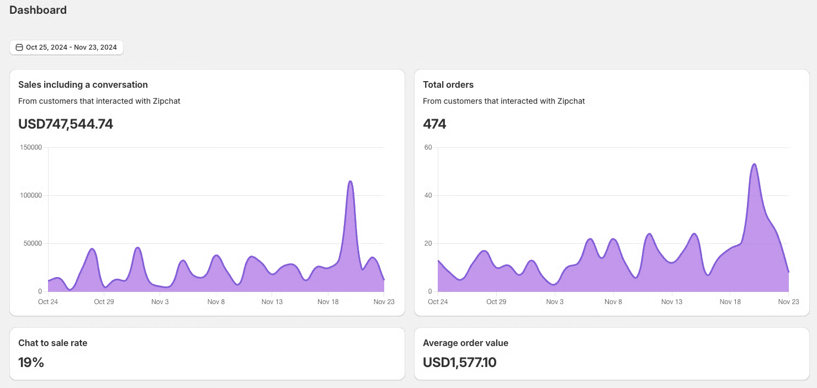Click the 100000 y-axis label on sales chart

[x=30, y=195]
